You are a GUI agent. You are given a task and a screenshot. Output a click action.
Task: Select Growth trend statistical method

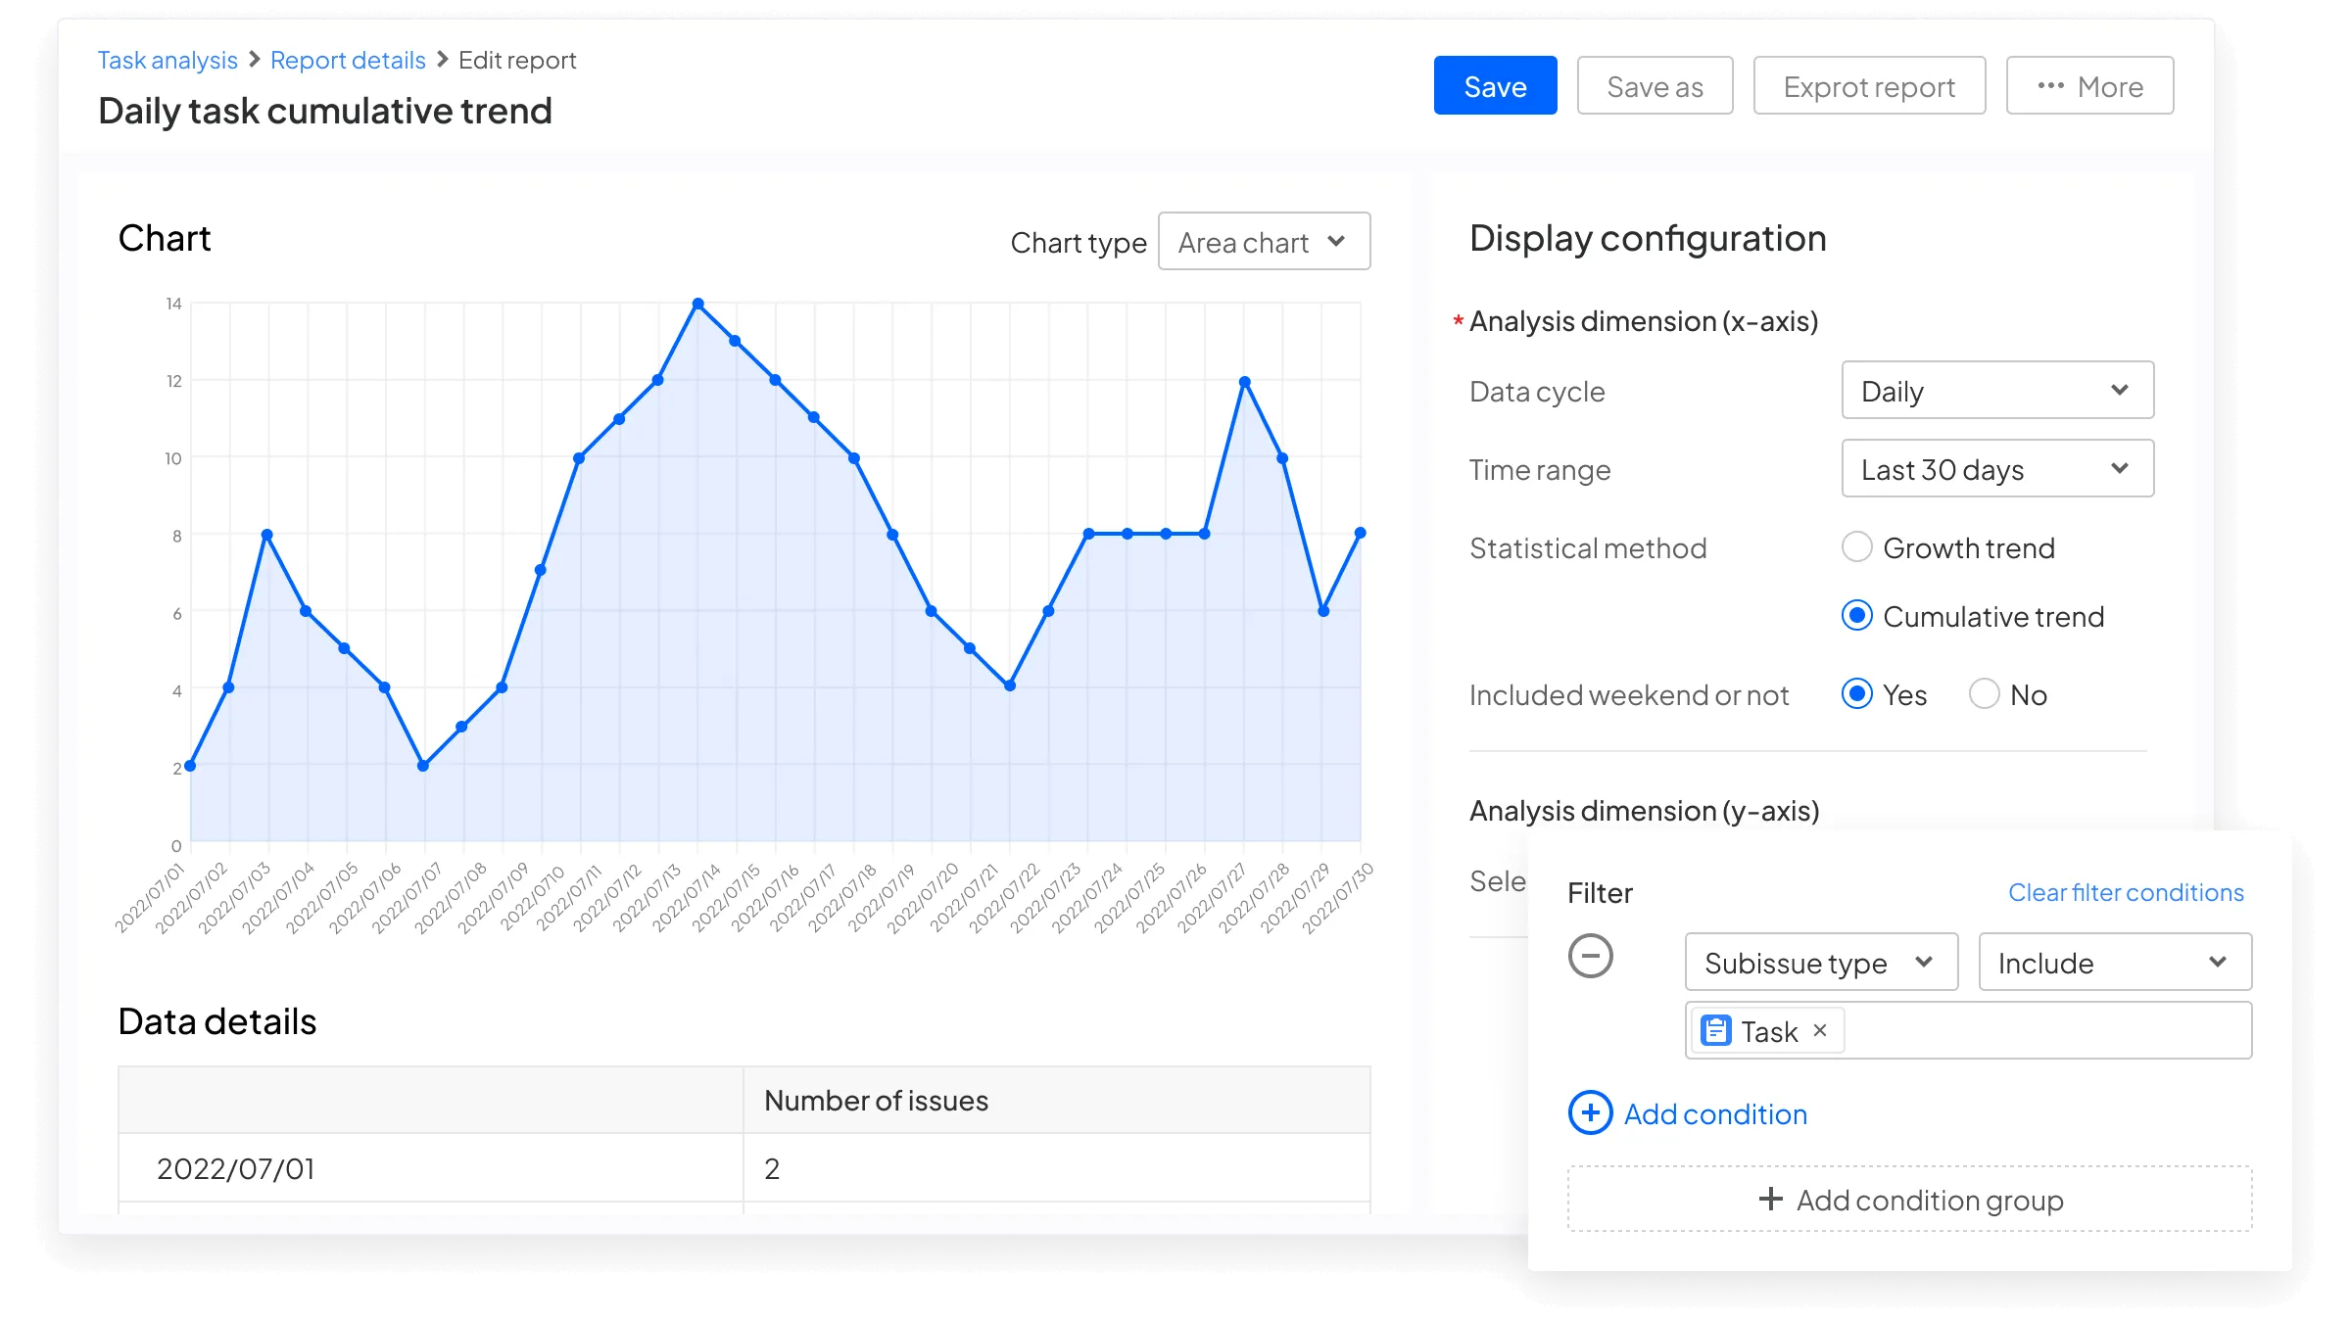pyautogui.click(x=1857, y=546)
